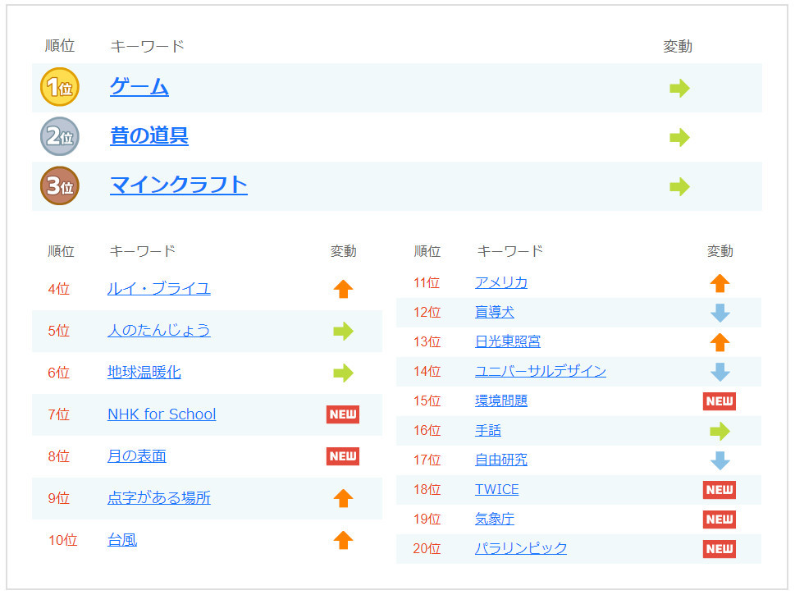
Task: Open the 日光東照宮 keyword link
Action: tap(508, 342)
